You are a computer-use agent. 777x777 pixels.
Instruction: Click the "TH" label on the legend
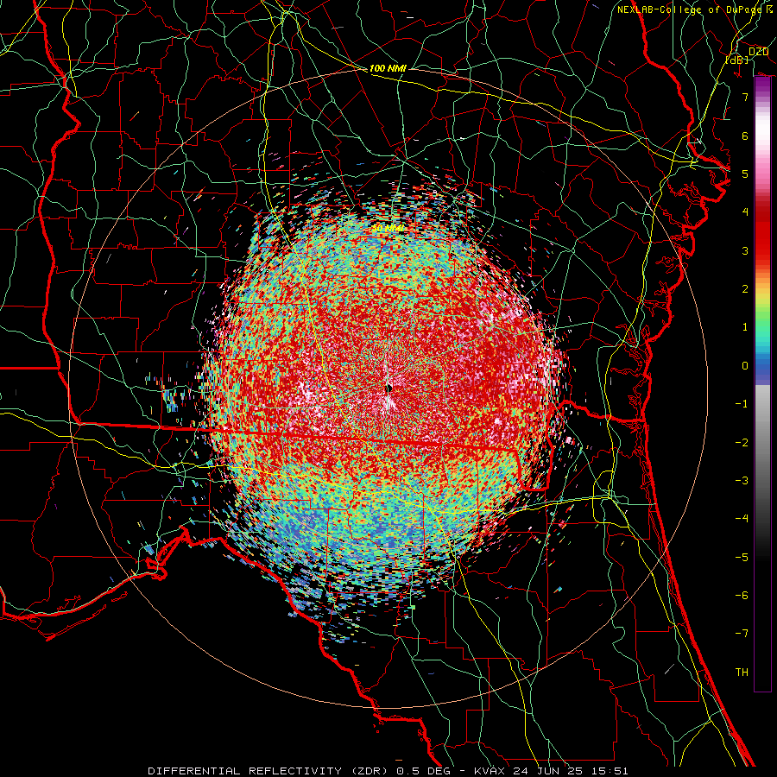click(742, 673)
